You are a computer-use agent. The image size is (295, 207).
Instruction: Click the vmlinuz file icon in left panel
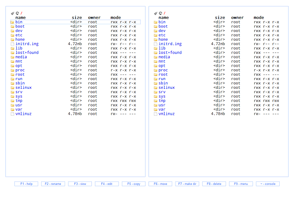pos(12,114)
